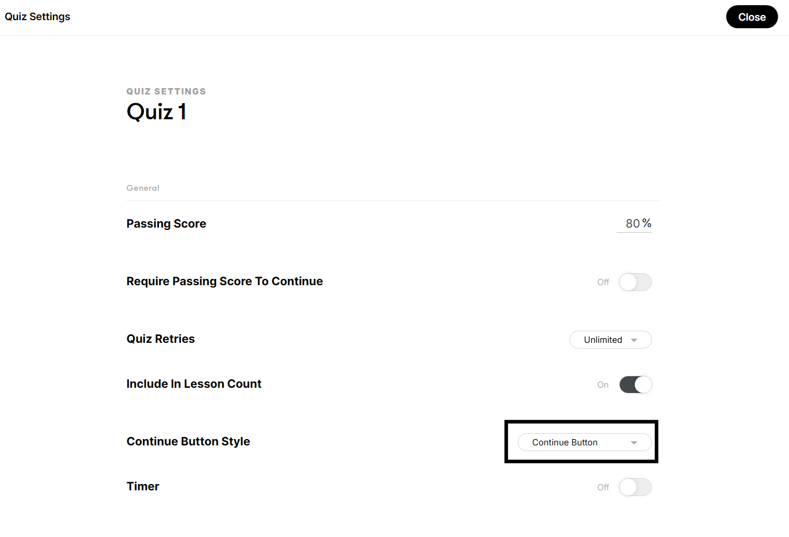Viewport: 789px width, 537px height.
Task: Click the Off text beside Timer
Action: [x=603, y=487]
